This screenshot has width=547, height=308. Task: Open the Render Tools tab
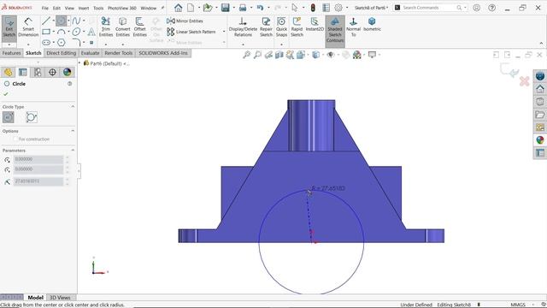pyautogui.click(x=118, y=53)
